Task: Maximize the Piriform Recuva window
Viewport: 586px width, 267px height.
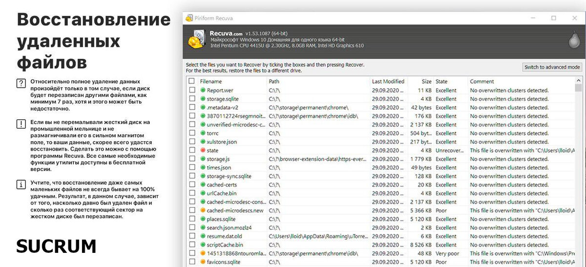Action: [x=553, y=18]
